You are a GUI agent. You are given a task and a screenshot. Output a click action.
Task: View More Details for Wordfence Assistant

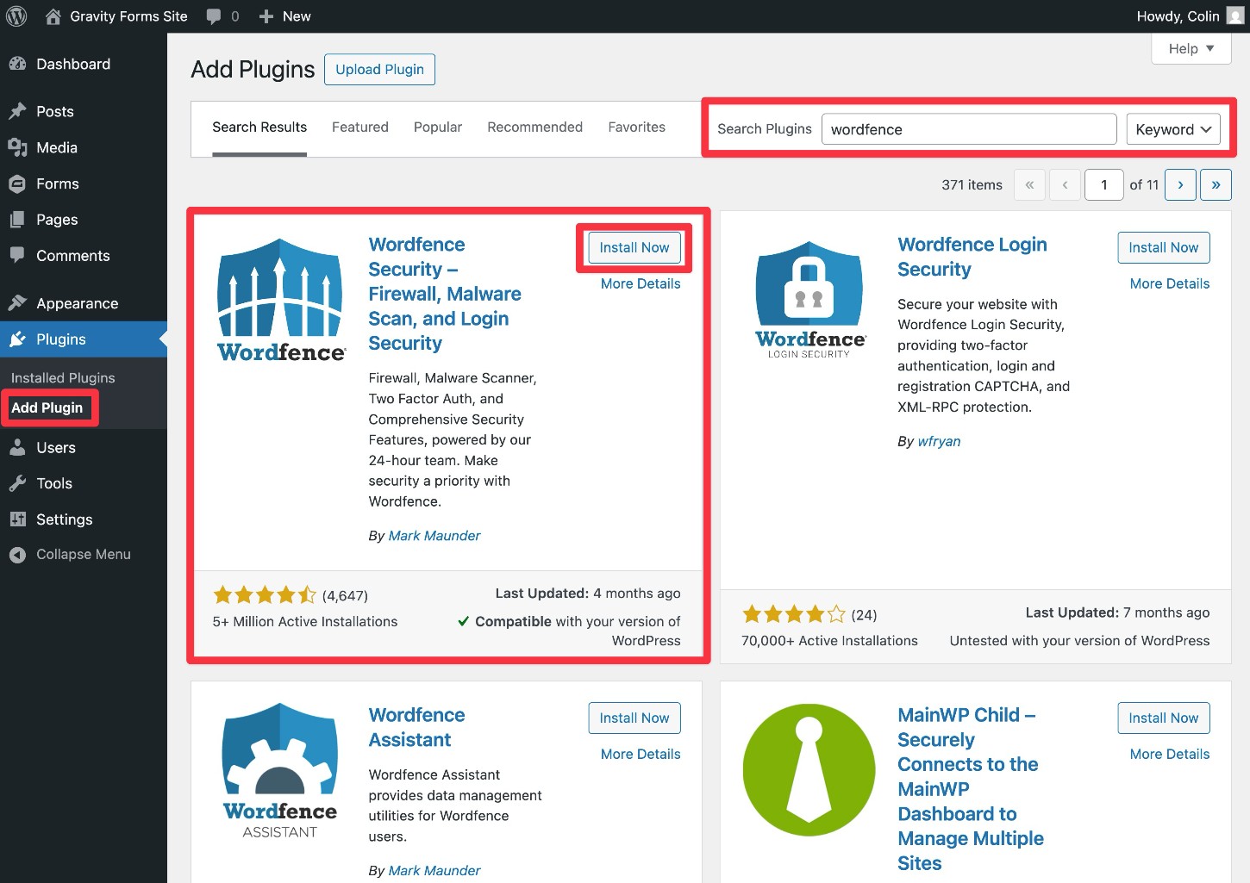coord(641,754)
